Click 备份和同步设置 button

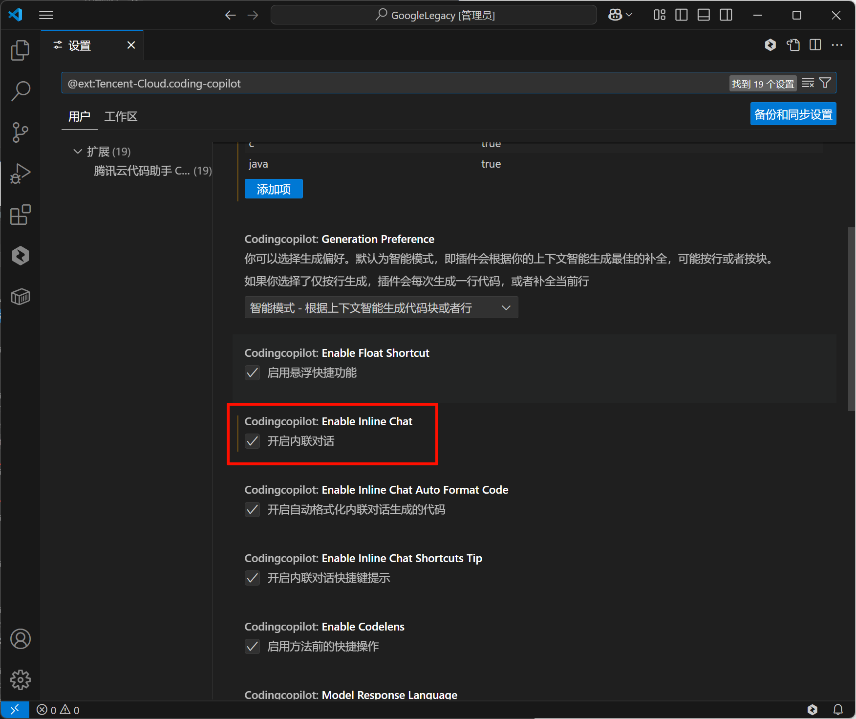793,114
